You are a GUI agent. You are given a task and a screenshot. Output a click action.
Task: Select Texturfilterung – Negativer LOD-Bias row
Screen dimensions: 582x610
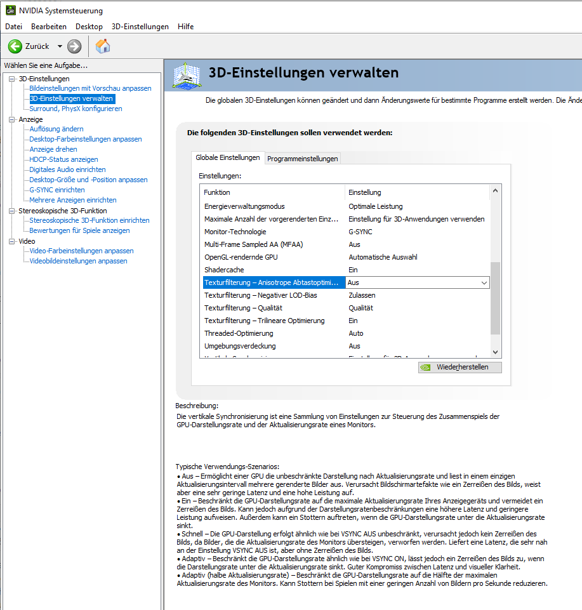tap(346, 295)
